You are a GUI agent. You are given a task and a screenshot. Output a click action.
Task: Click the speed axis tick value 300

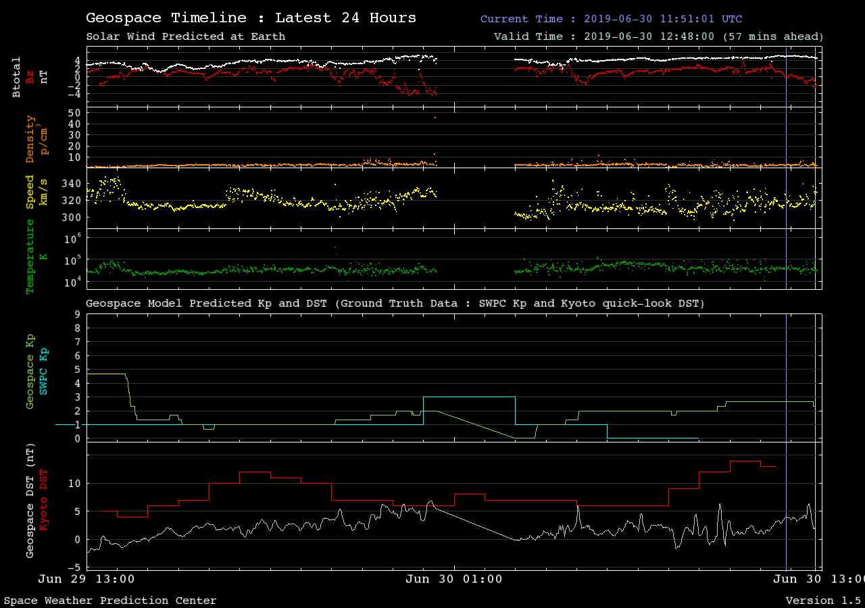click(71, 217)
